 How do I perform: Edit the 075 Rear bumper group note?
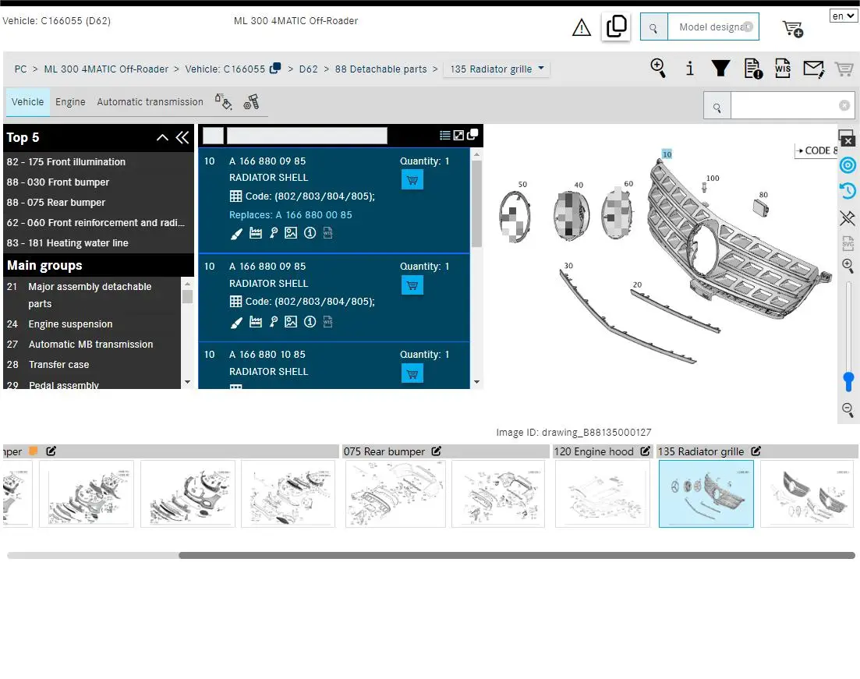tap(436, 451)
